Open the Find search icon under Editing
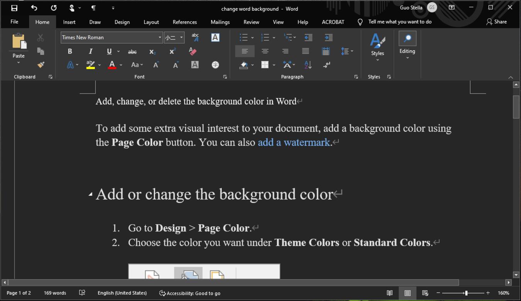 click(x=408, y=38)
